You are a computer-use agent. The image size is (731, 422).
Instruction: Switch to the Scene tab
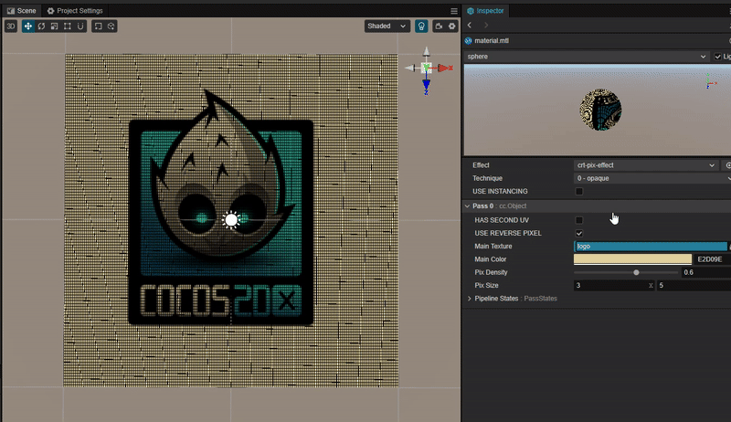pos(21,11)
